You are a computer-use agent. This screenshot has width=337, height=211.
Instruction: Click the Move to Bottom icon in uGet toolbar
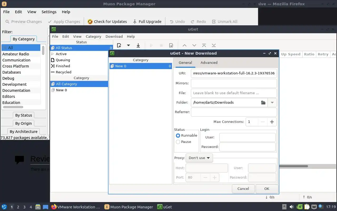(214, 45)
